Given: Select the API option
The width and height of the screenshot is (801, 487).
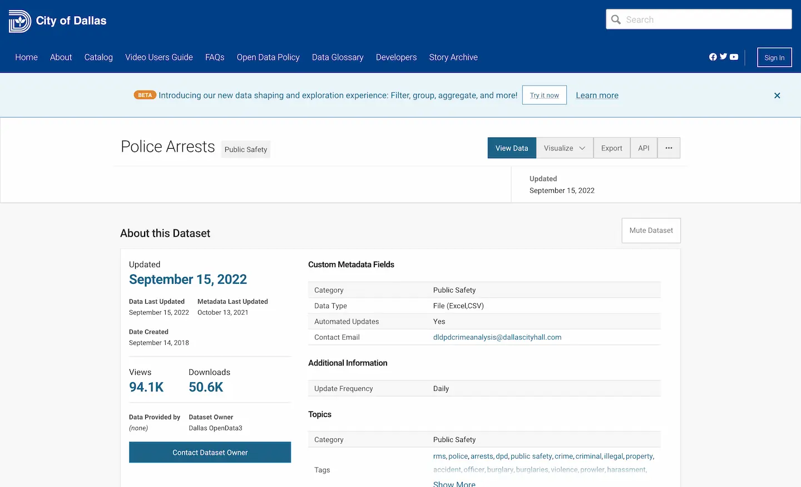Looking at the screenshot, I should coord(644,148).
